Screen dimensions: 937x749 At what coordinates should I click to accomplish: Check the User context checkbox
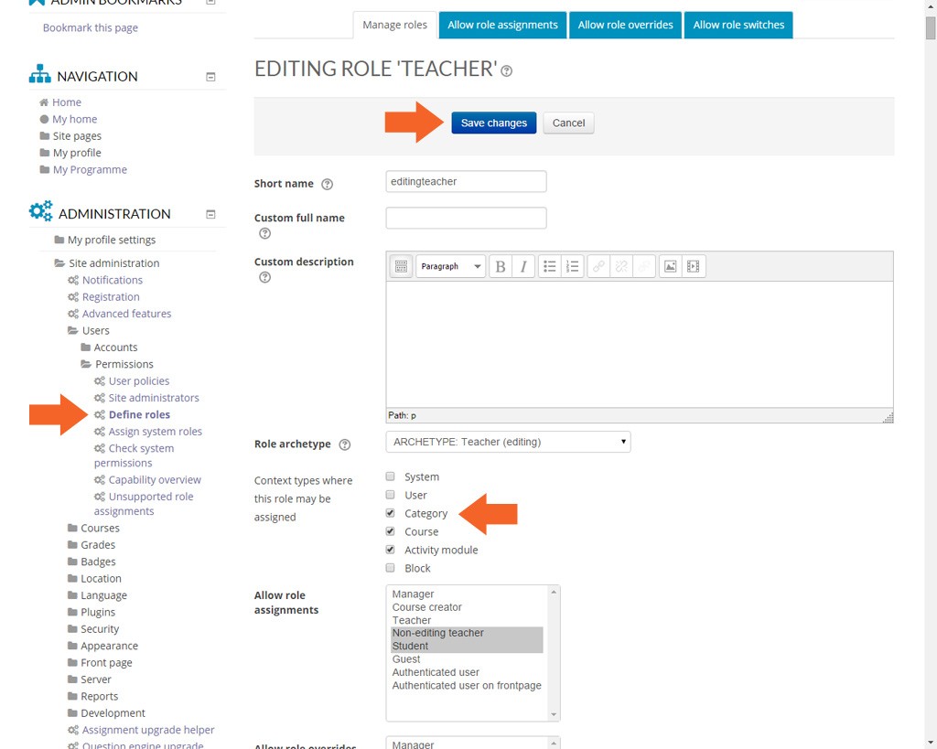pos(390,495)
